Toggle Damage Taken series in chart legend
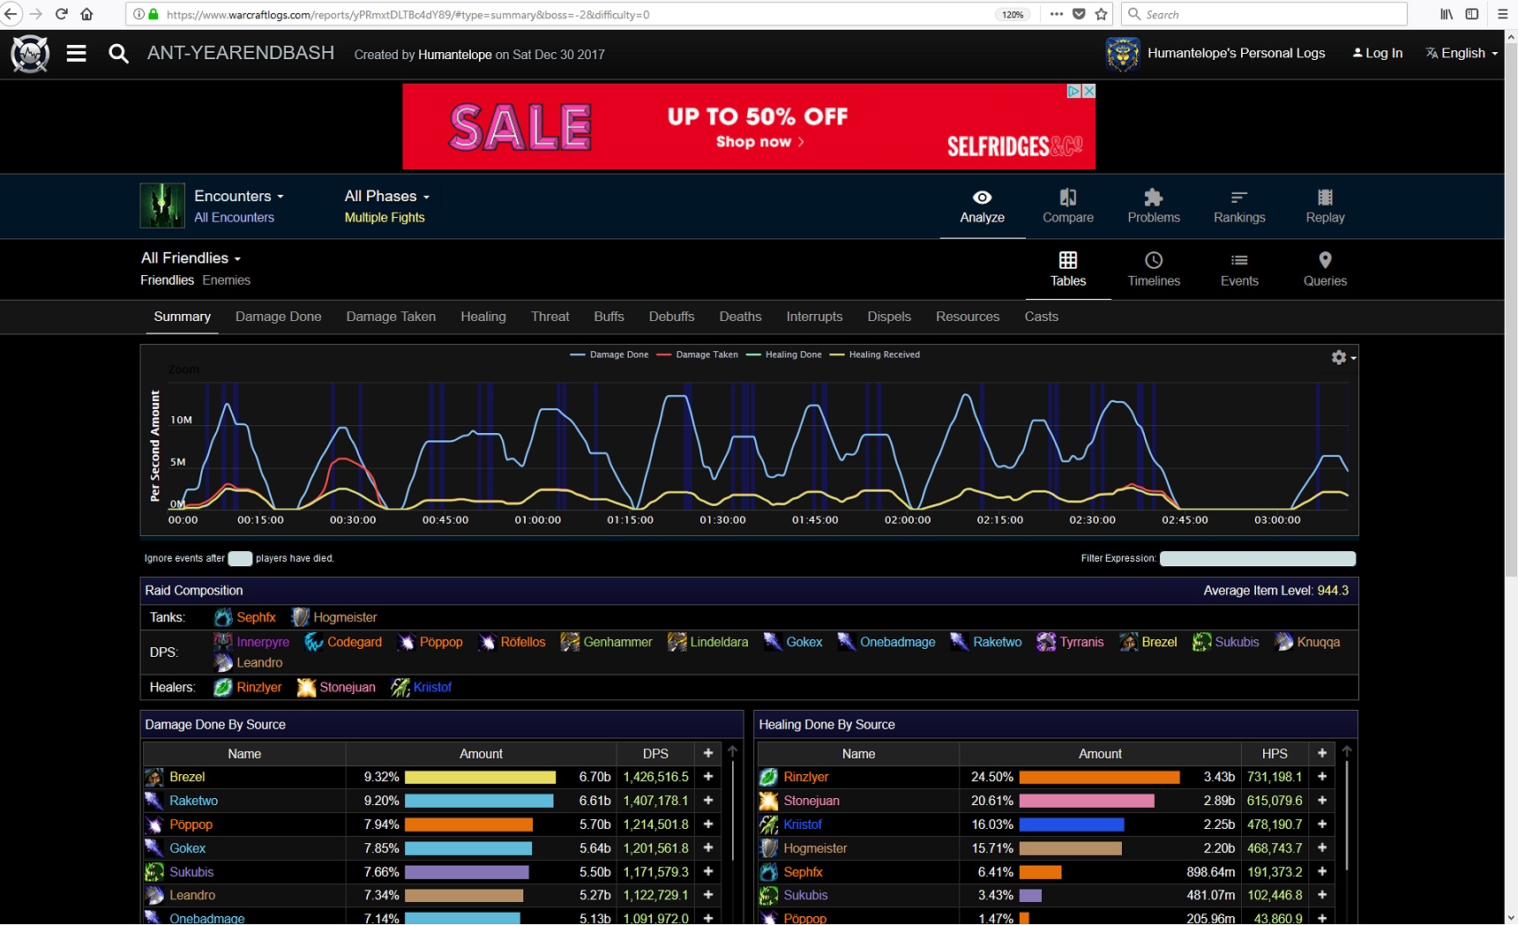This screenshot has width=1518, height=925. pyautogui.click(x=697, y=354)
